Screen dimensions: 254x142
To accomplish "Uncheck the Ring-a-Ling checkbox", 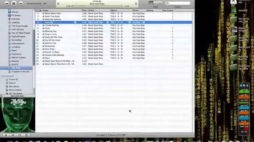I will [x=43, y=34].
